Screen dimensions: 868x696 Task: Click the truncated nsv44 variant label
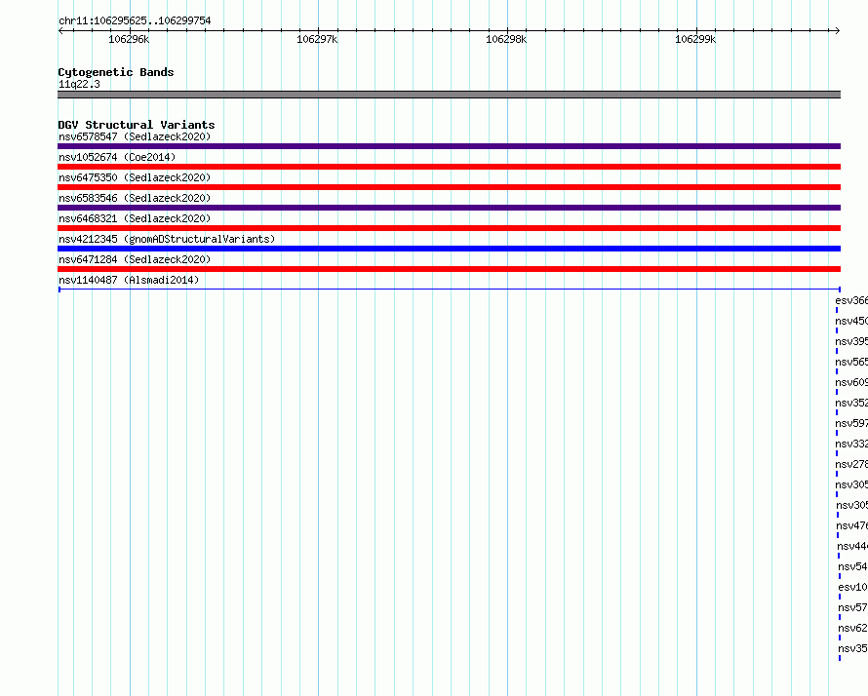pyautogui.click(x=852, y=546)
